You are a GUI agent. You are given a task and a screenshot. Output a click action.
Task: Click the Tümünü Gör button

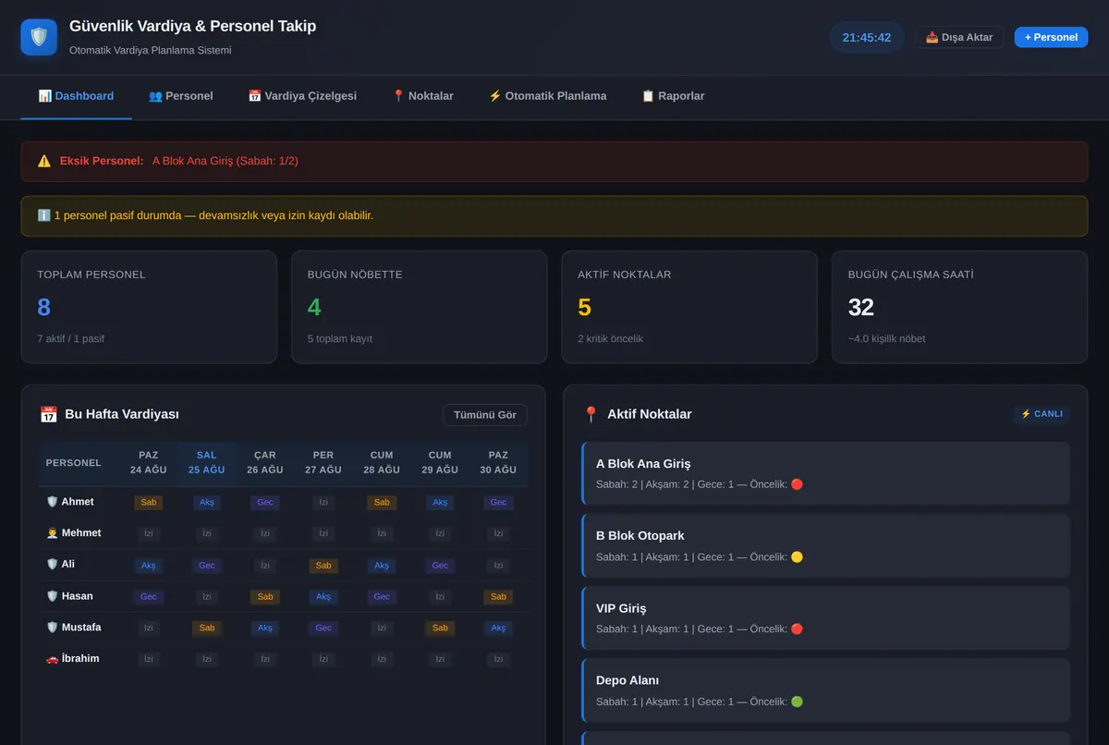[x=485, y=415]
